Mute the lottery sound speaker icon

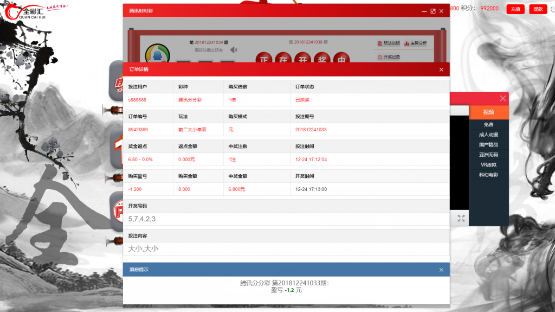pos(234,50)
